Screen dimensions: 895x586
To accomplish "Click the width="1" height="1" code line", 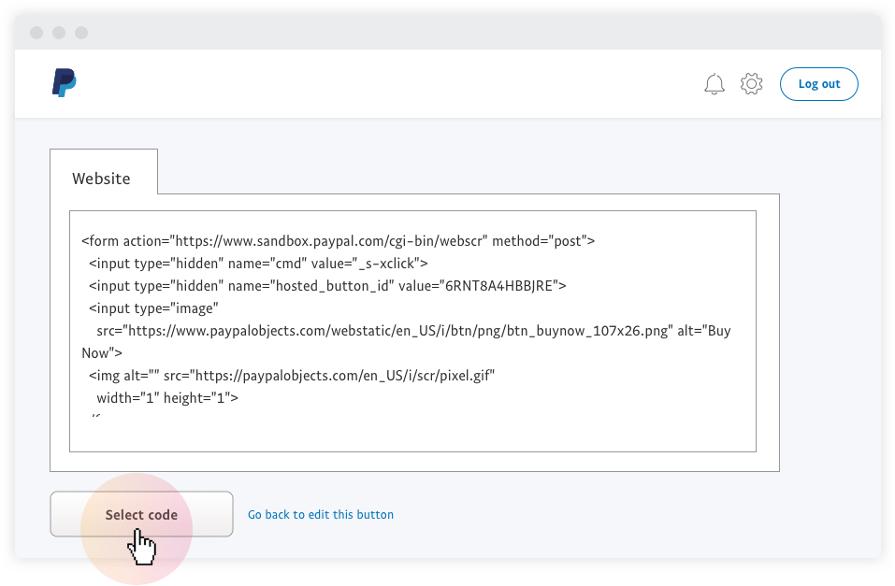I will (x=167, y=398).
